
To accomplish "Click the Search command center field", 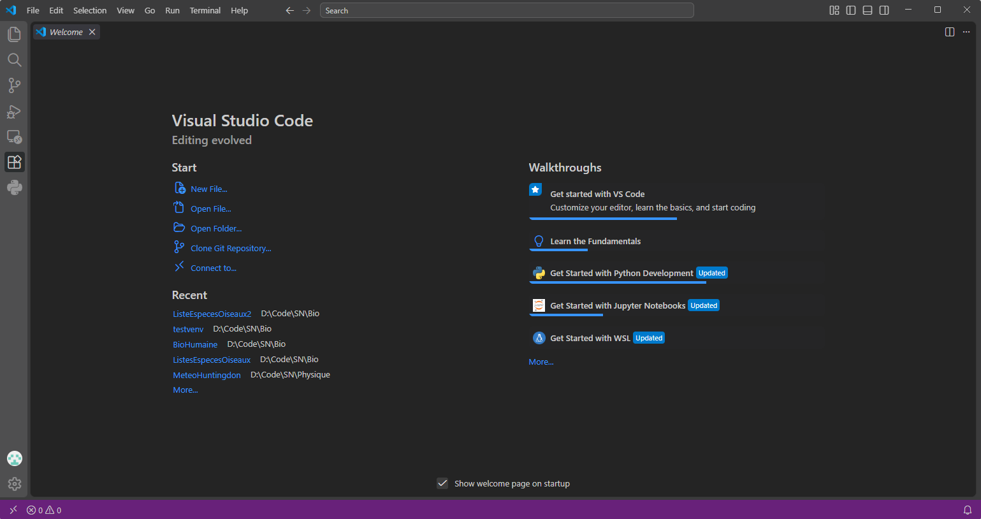I will click(507, 10).
